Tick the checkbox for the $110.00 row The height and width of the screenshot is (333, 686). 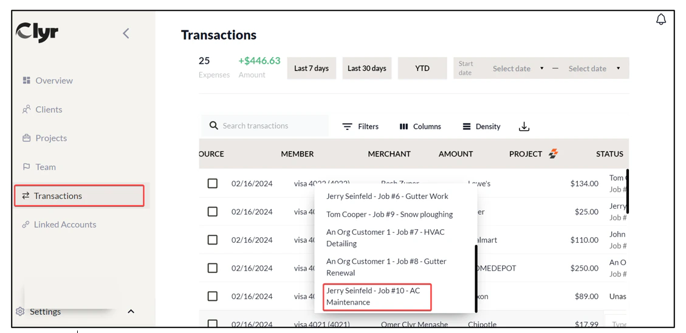[213, 240]
